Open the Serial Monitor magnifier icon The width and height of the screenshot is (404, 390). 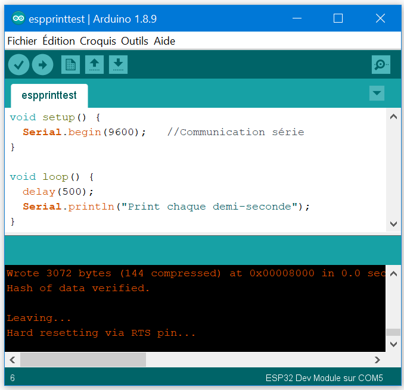[381, 65]
